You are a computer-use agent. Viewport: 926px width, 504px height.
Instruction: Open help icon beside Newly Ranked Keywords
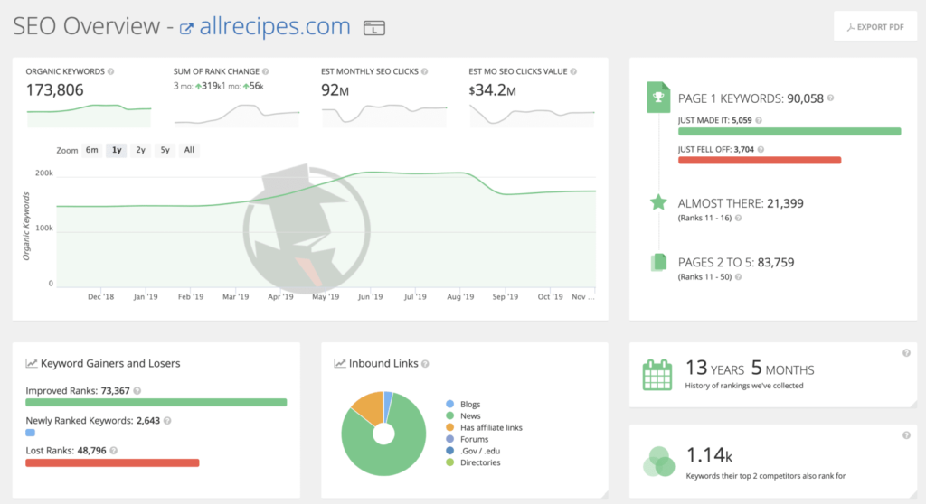tap(167, 421)
